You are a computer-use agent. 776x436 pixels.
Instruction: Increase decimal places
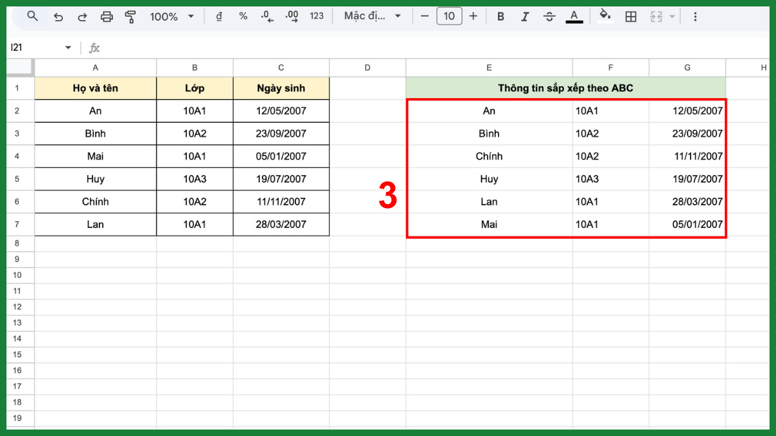[292, 16]
